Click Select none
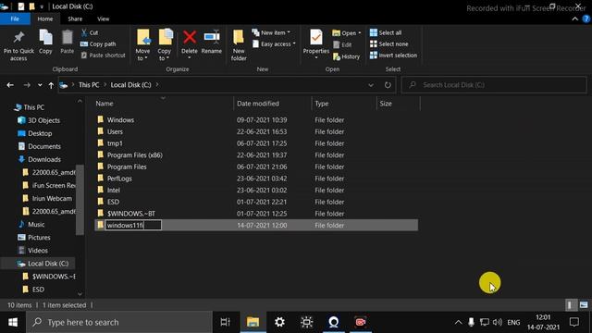The image size is (592, 333). pyautogui.click(x=388, y=44)
